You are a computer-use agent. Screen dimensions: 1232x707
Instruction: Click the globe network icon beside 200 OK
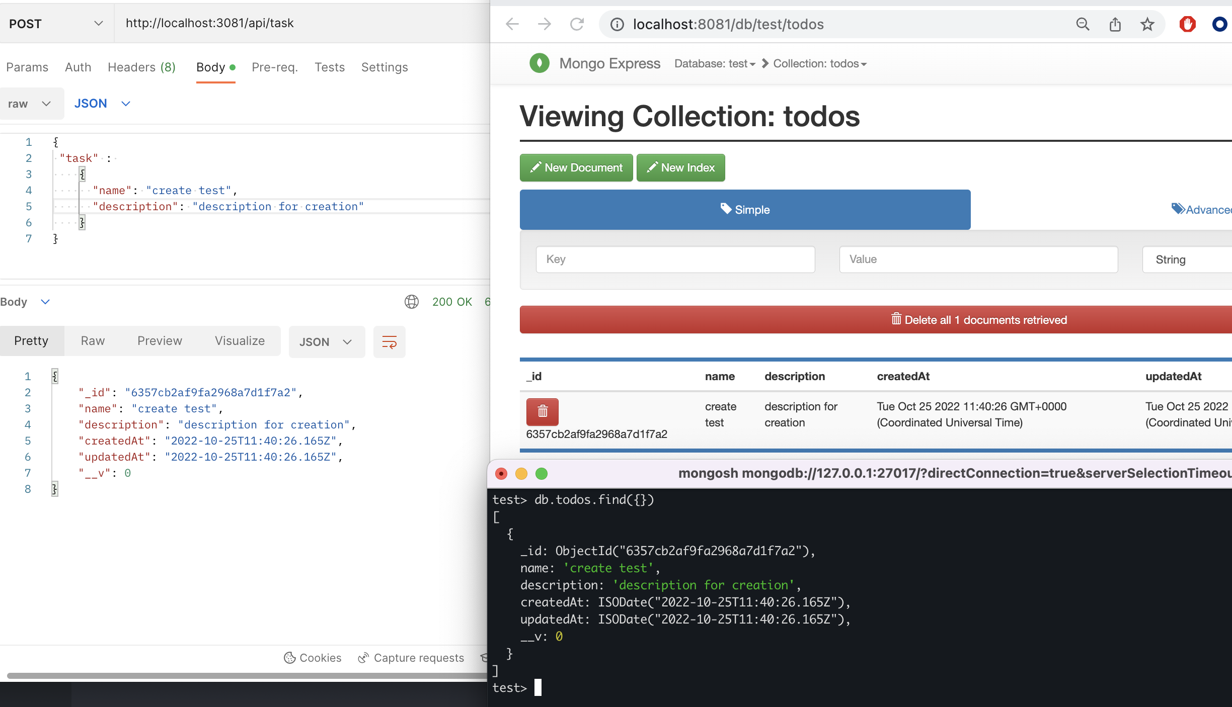[x=412, y=302]
